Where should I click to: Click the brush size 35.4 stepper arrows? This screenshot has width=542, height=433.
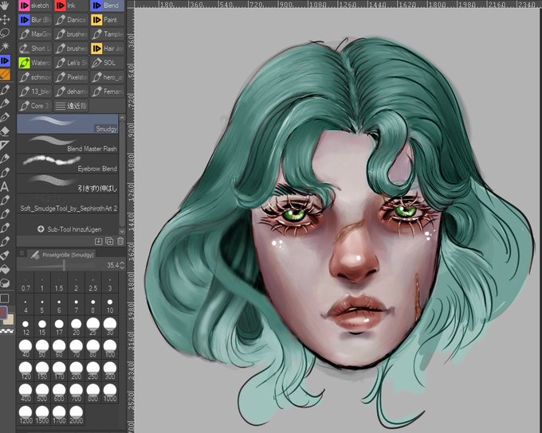[122, 265]
